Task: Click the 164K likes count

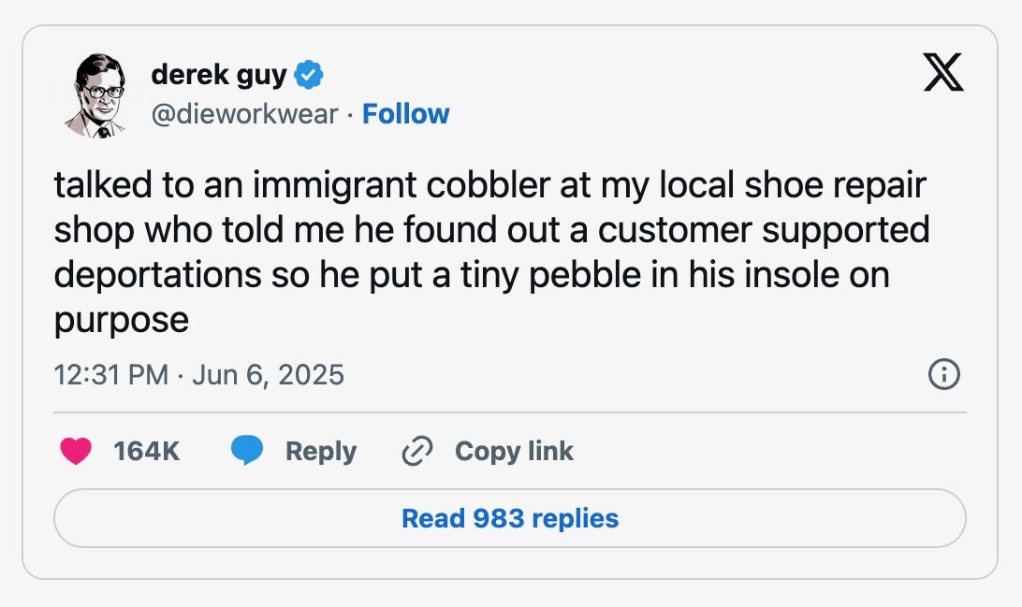Action: click(146, 452)
